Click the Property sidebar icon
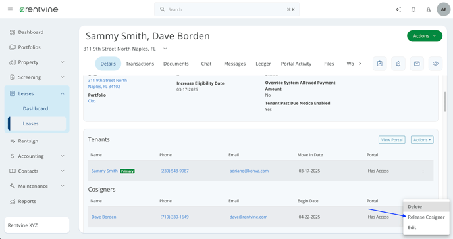Viewport: 453px width, 239px height. pos(12,62)
